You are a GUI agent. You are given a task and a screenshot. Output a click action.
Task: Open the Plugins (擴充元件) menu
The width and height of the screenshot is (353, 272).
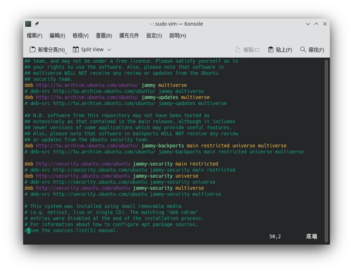(129, 36)
